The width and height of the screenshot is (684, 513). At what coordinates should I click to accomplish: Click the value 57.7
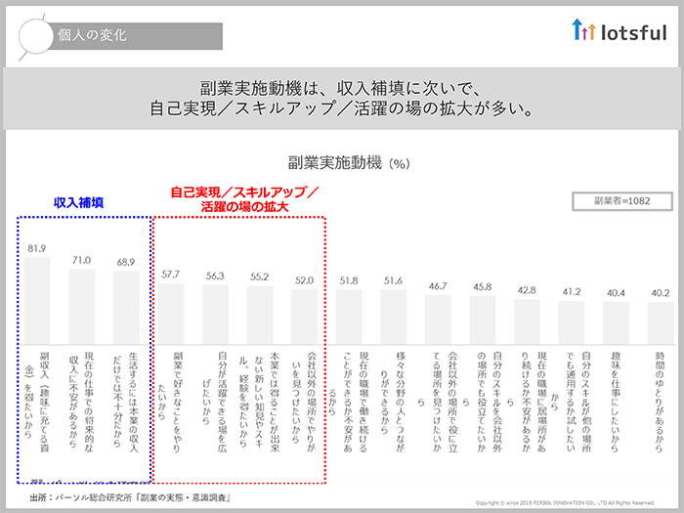coord(171,275)
